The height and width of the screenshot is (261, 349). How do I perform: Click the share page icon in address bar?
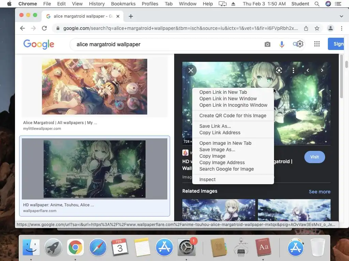(306, 28)
